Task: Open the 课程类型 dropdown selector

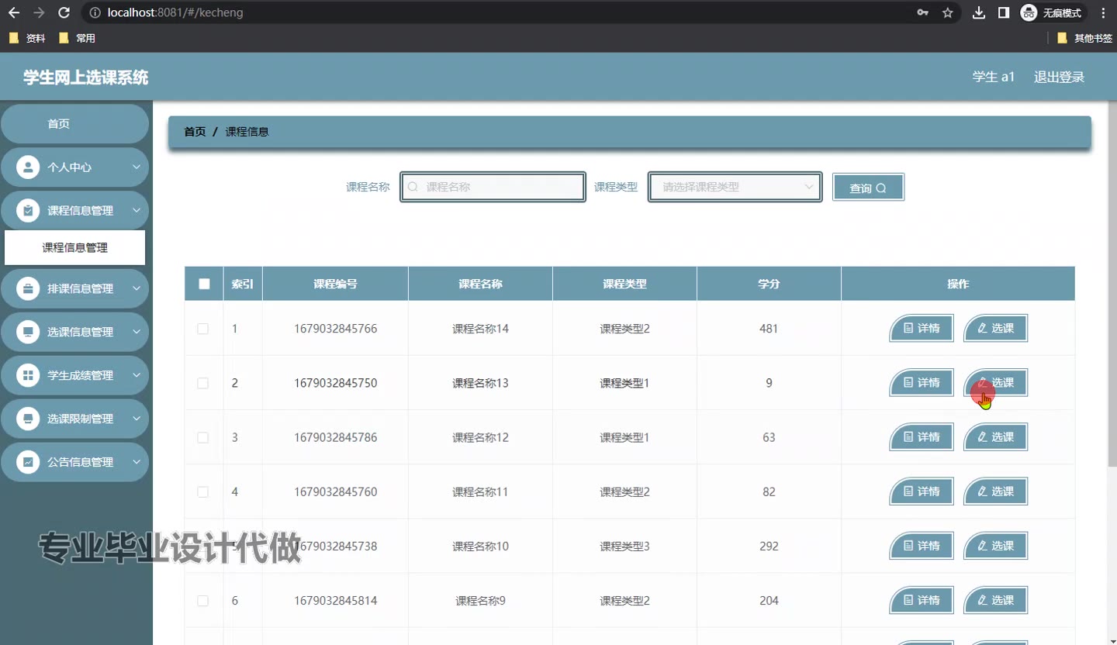Action: tap(735, 187)
